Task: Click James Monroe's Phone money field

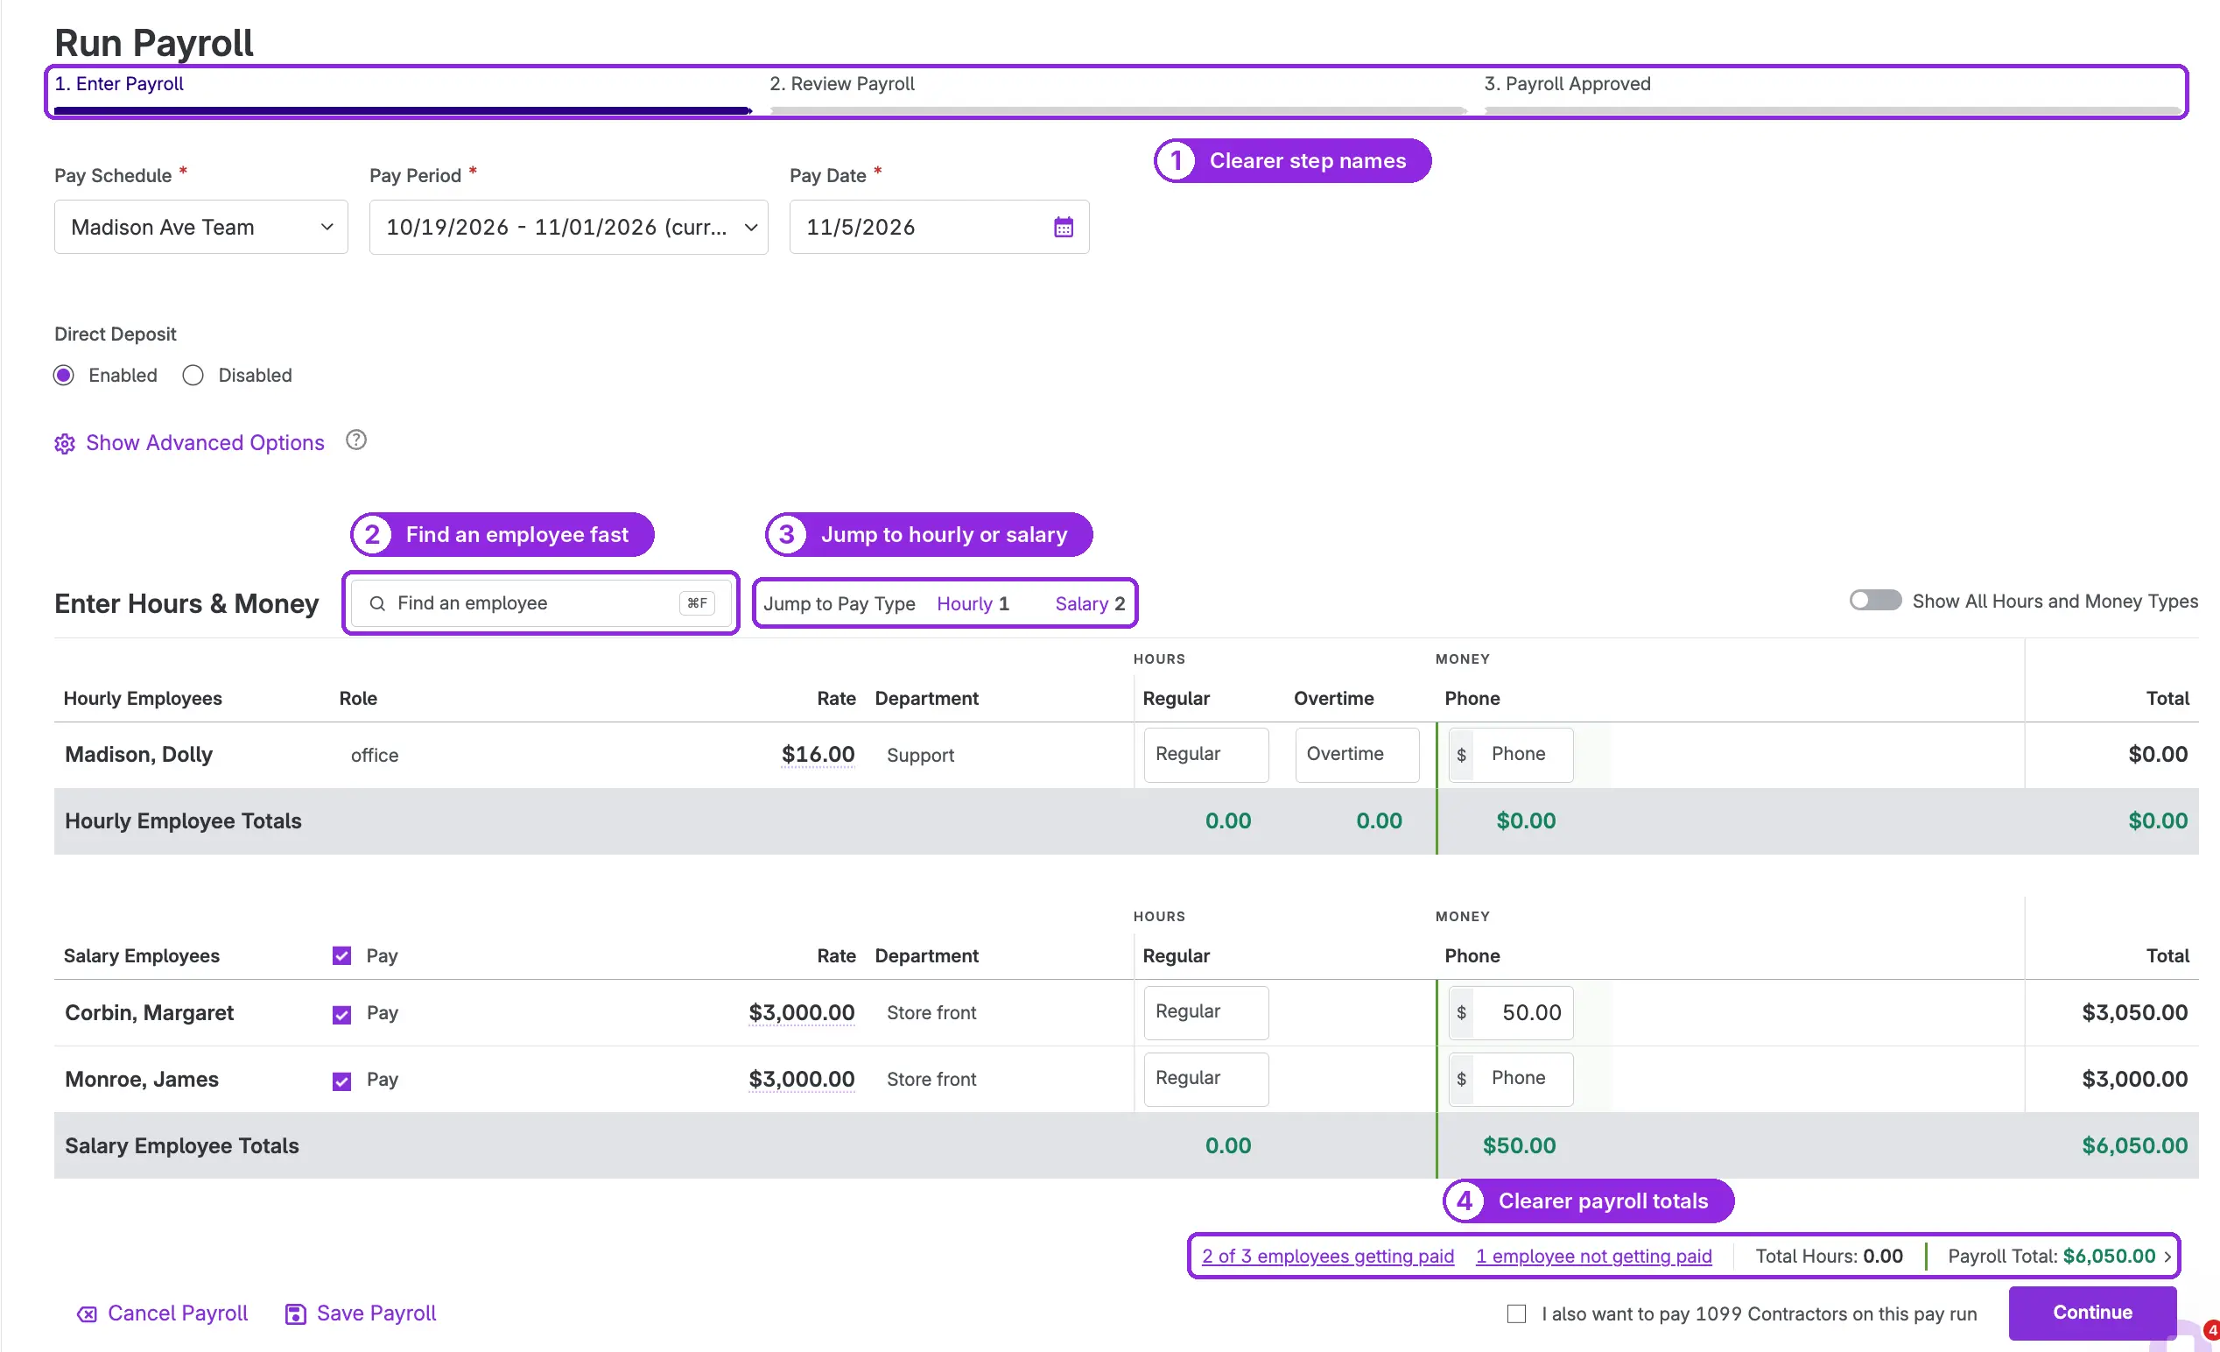Action: tap(1511, 1079)
